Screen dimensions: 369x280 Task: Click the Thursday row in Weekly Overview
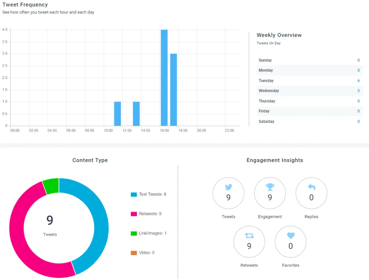pyautogui.click(x=310, y=101)
